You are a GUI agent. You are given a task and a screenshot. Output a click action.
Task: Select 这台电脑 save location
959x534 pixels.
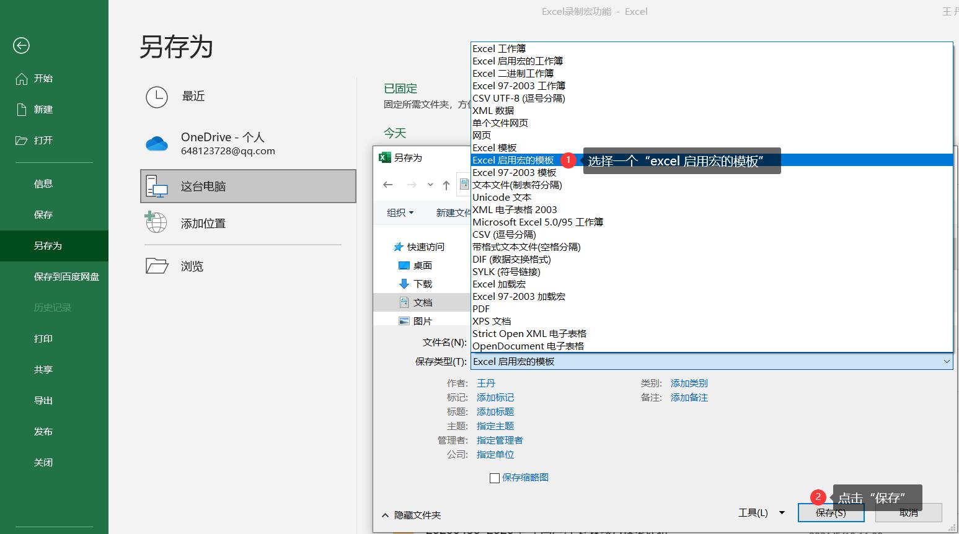click(x=248, y=186)
